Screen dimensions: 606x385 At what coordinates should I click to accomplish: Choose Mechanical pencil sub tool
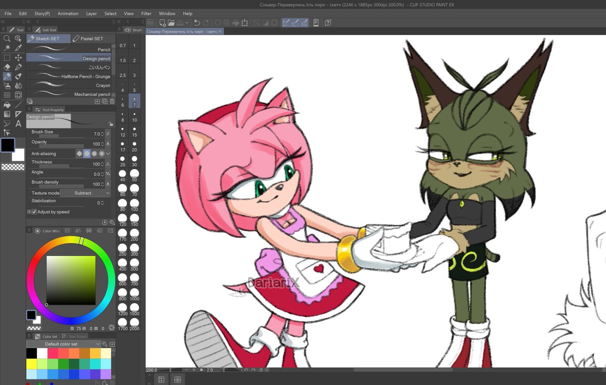click(69, 94)
